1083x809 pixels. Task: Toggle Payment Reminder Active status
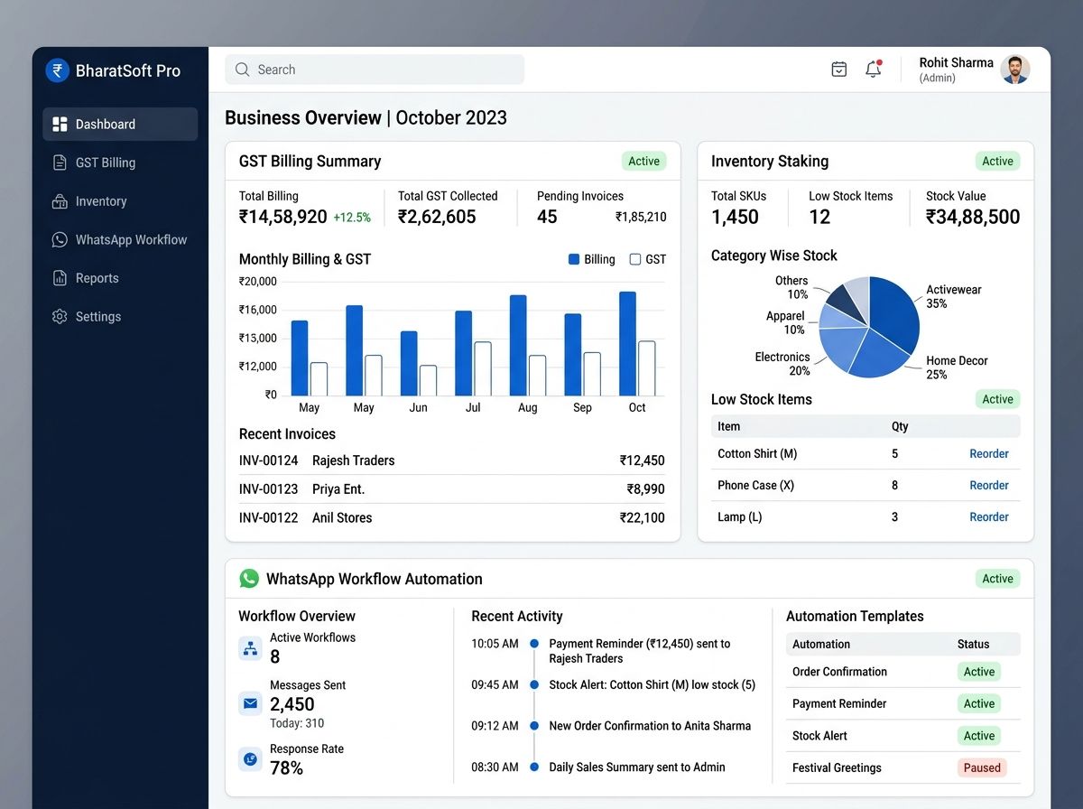978,704
